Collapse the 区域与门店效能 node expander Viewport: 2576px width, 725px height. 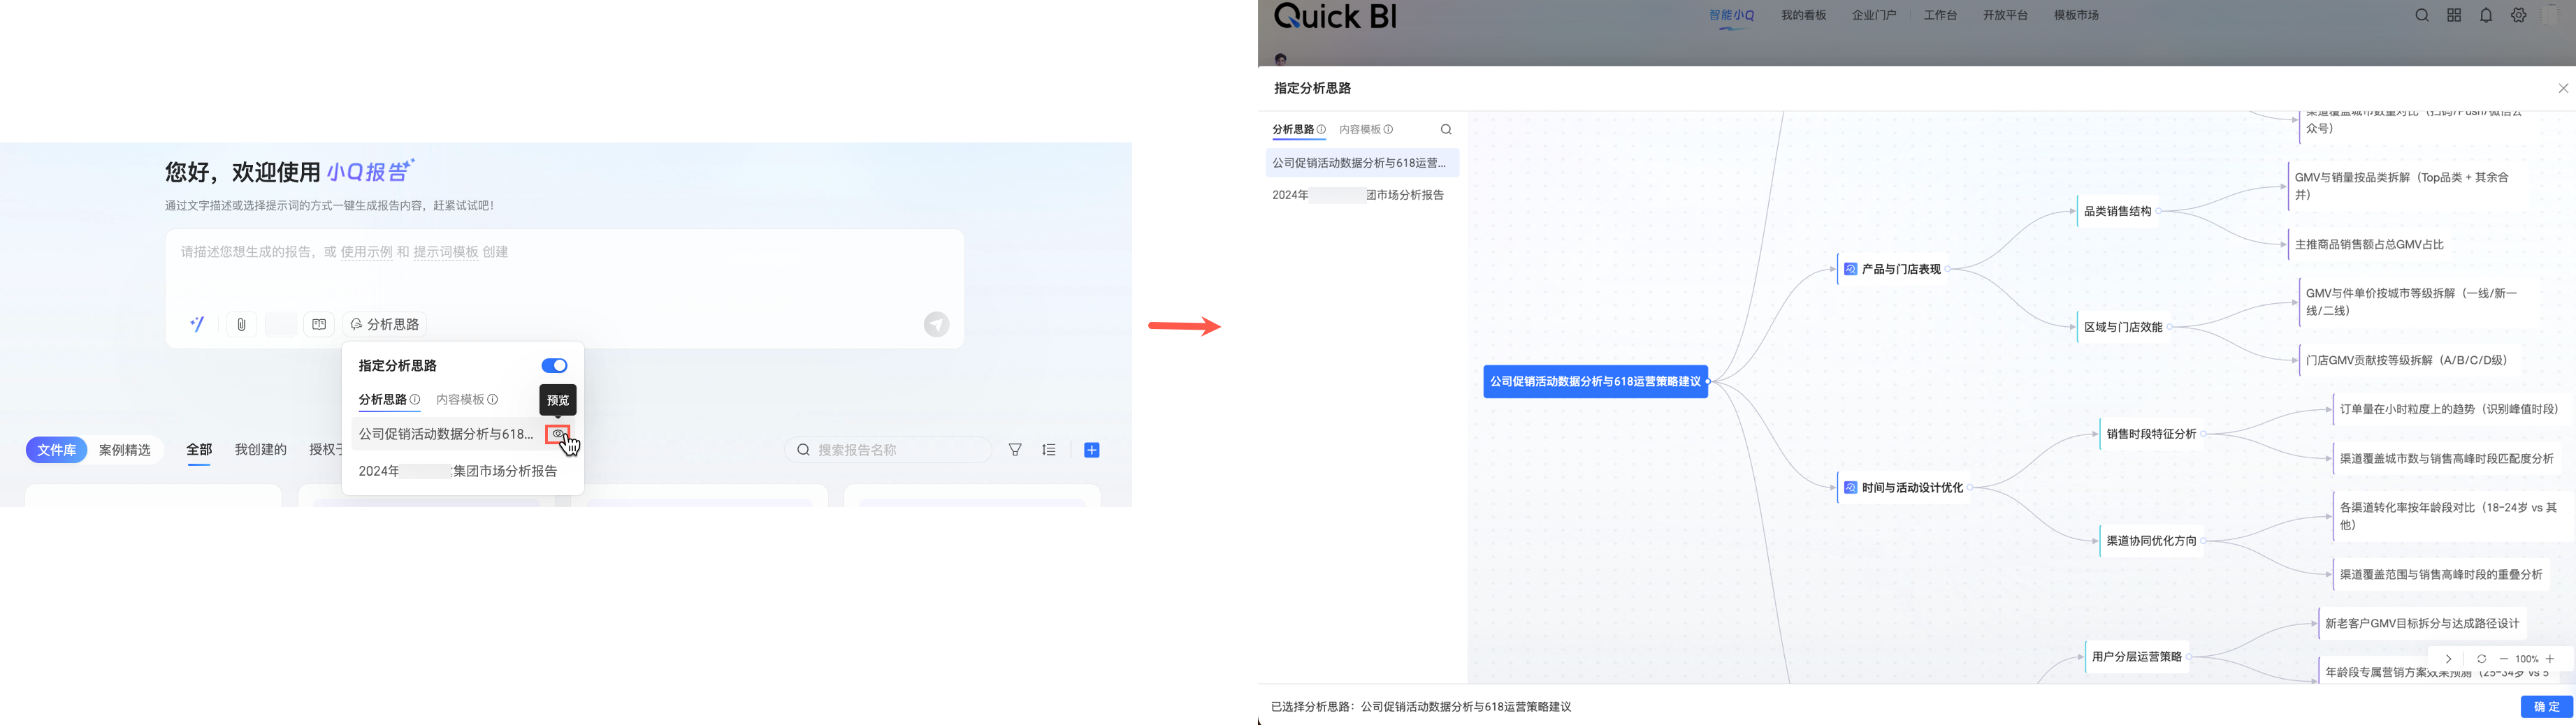tap(2170, 327)
